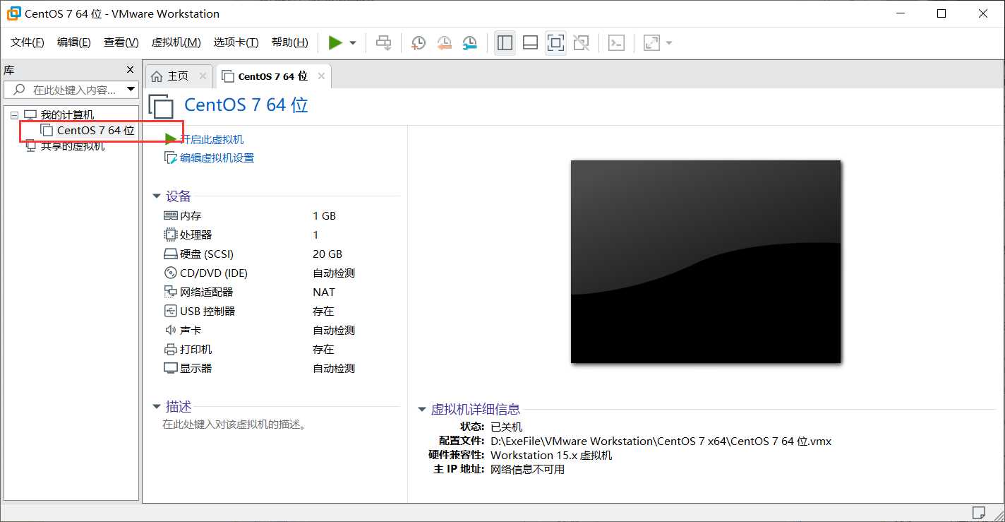Select 我的计算机 in the library tree
The image size is (1005, 522).
tap(67, 114)
